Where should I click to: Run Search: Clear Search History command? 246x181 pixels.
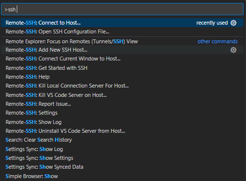(x=122, y=140)
